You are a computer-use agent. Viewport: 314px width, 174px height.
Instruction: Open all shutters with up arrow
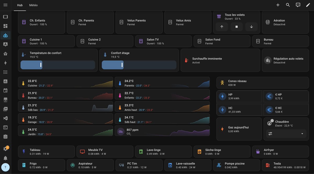[x=222, y=27]
